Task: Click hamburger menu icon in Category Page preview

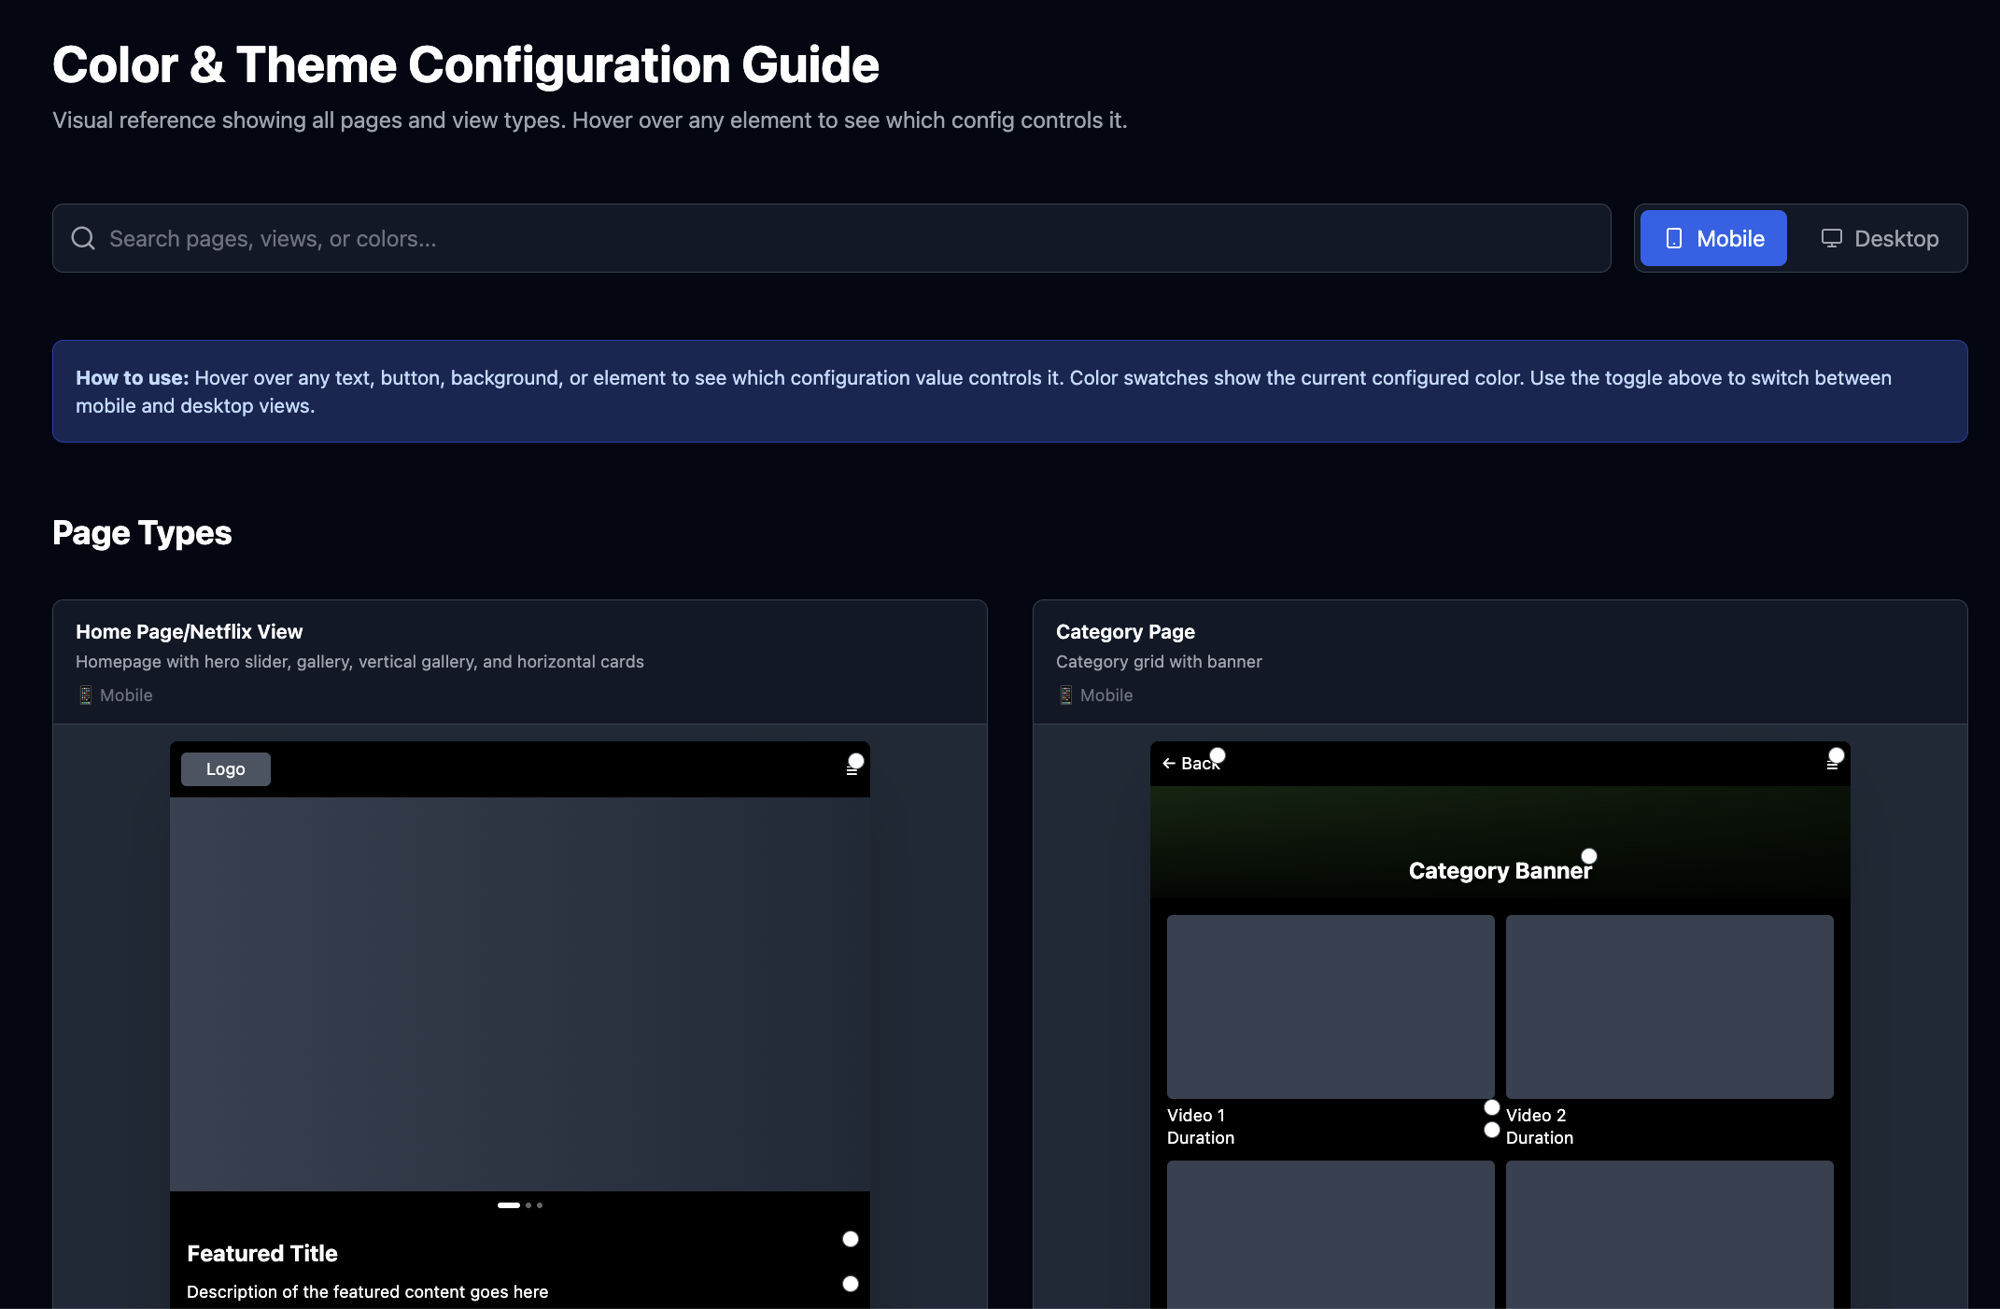Action: click(x=1832, y=765)
